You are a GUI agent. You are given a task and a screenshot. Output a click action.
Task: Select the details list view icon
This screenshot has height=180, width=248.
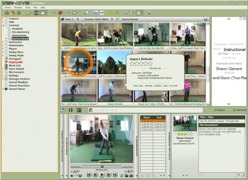coord(133,13)
